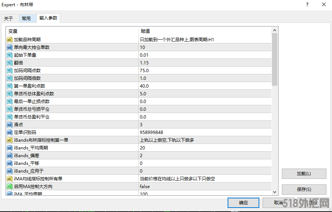332x212 pixels.
Task: Click the icon beside 单货币总盈利平仓
Action: [x=10, y=117]
